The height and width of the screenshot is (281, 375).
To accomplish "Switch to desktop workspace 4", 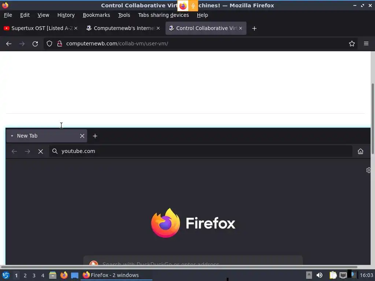I will coord(43,276).
